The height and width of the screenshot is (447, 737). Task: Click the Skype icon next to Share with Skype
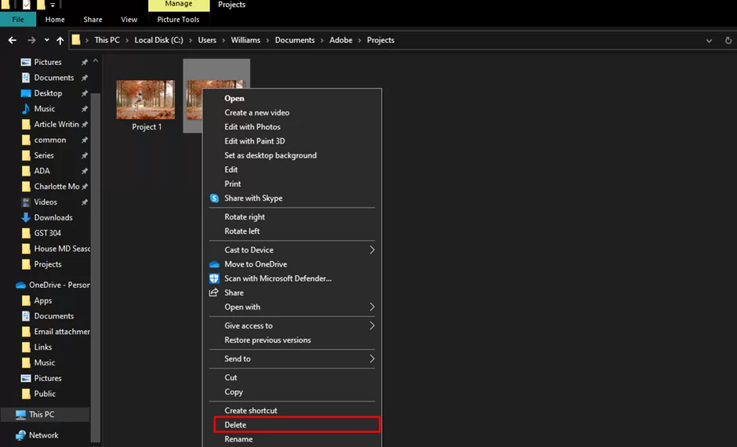click(x=214, y=198)
